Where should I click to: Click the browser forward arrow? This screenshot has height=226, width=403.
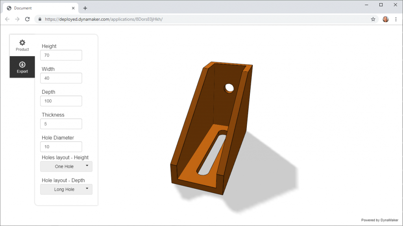(x=17, y=19)
